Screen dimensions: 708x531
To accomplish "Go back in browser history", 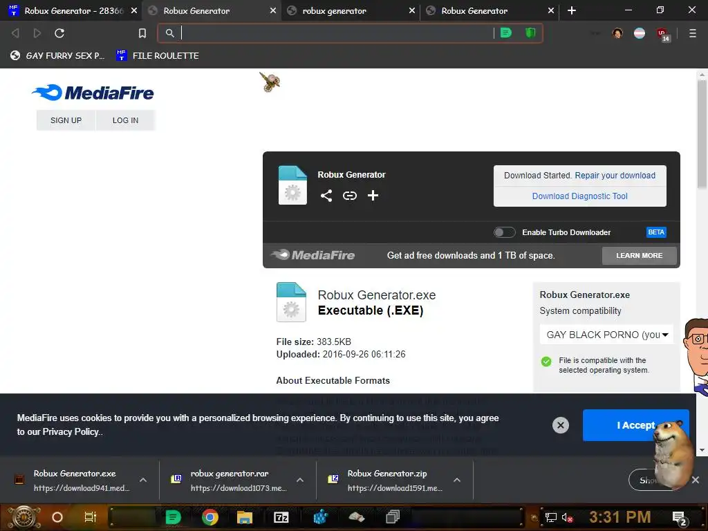I will 15,33.
